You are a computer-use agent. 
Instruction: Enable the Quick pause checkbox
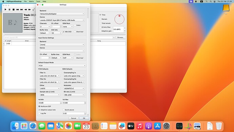(x=63, y=110)
